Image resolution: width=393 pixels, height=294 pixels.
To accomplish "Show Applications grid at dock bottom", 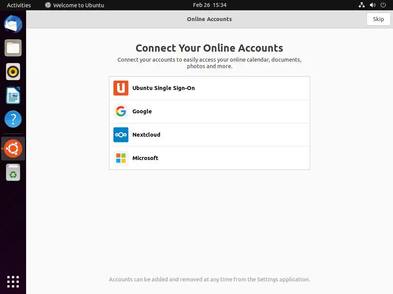I will click(x=13, y=282).
